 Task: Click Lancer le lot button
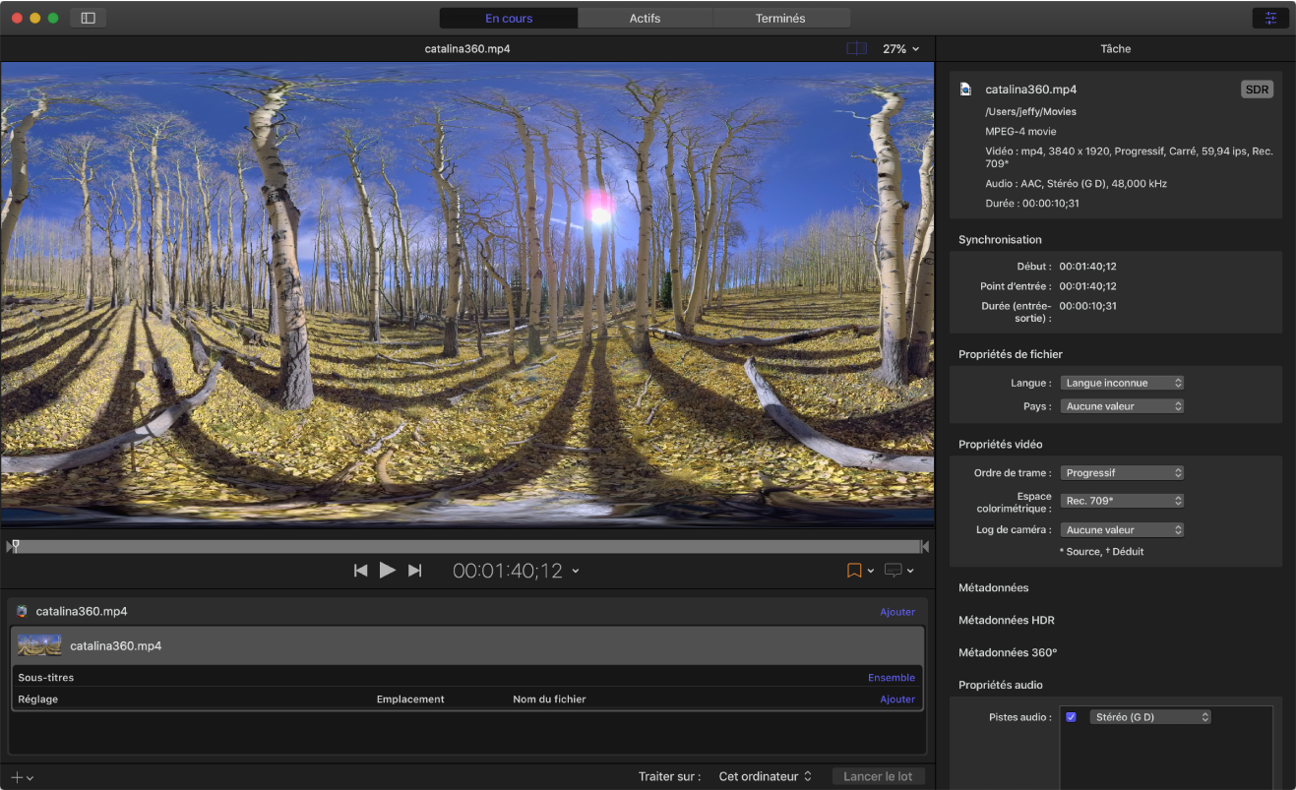click(x=878, y=776)
